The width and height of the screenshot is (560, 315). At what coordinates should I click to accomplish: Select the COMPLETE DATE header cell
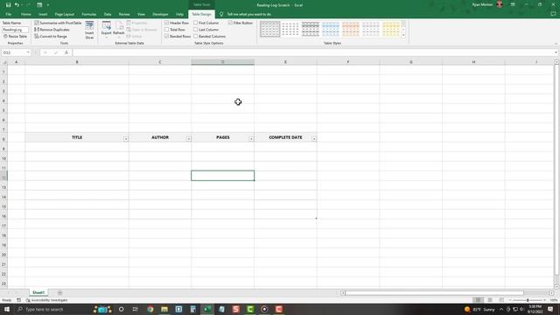285,137
